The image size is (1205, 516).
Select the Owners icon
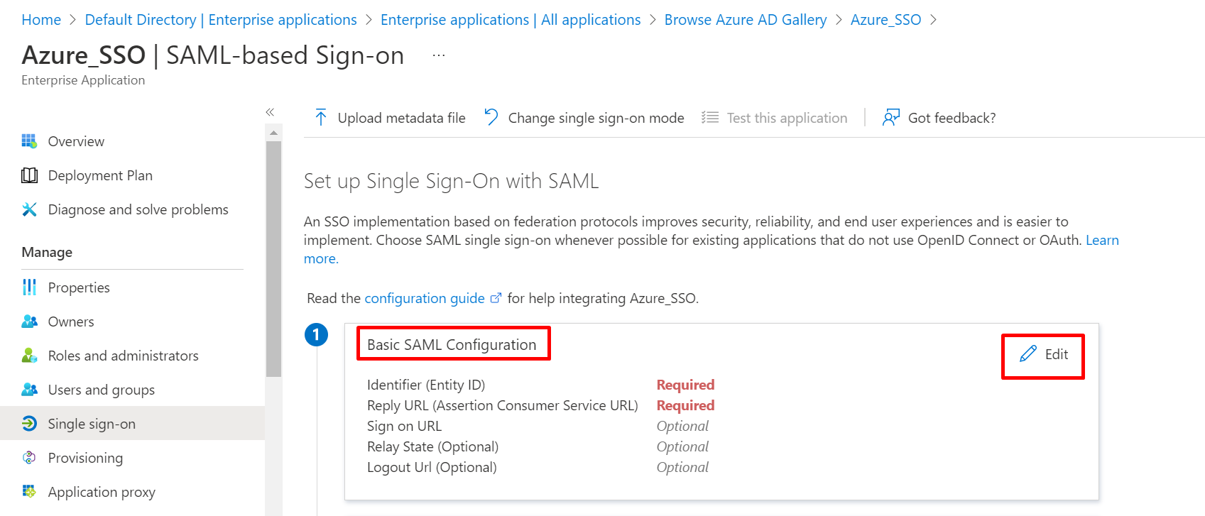(x=29, y=322)
